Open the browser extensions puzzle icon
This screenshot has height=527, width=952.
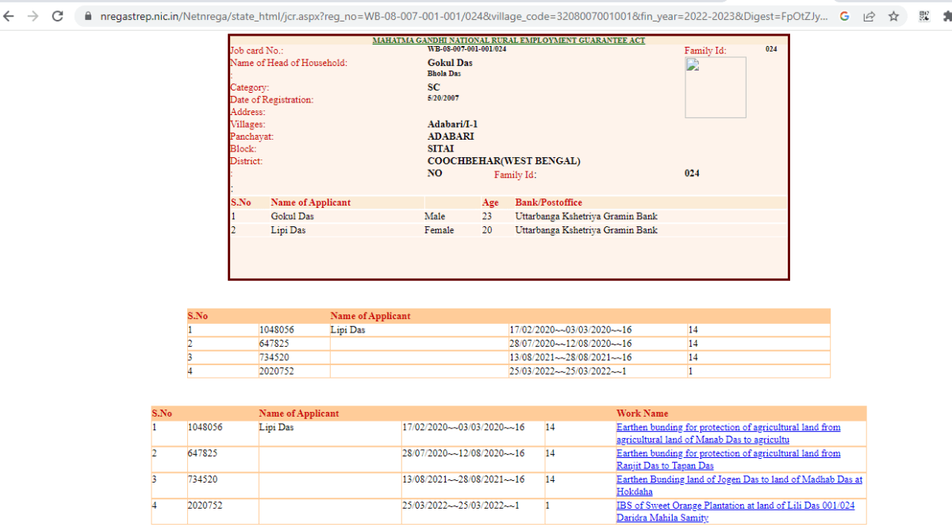click(946, 14)
